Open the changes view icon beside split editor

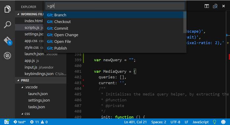pos(215,6)
